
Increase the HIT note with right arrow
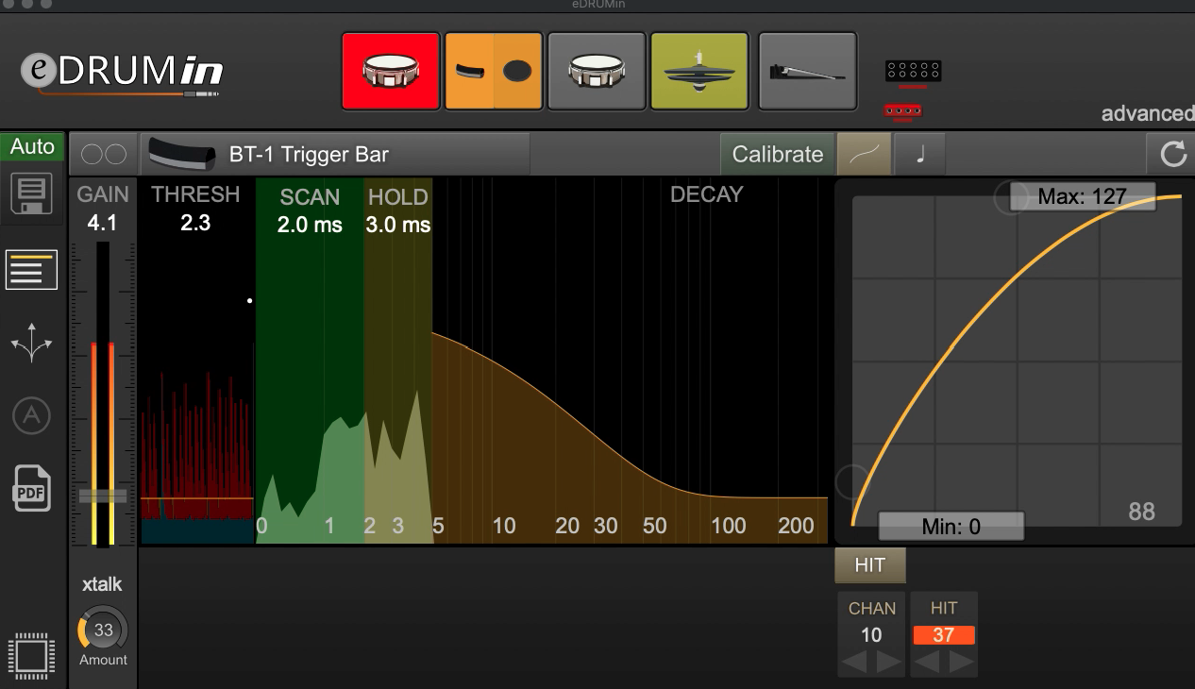[x=961, y=663]
